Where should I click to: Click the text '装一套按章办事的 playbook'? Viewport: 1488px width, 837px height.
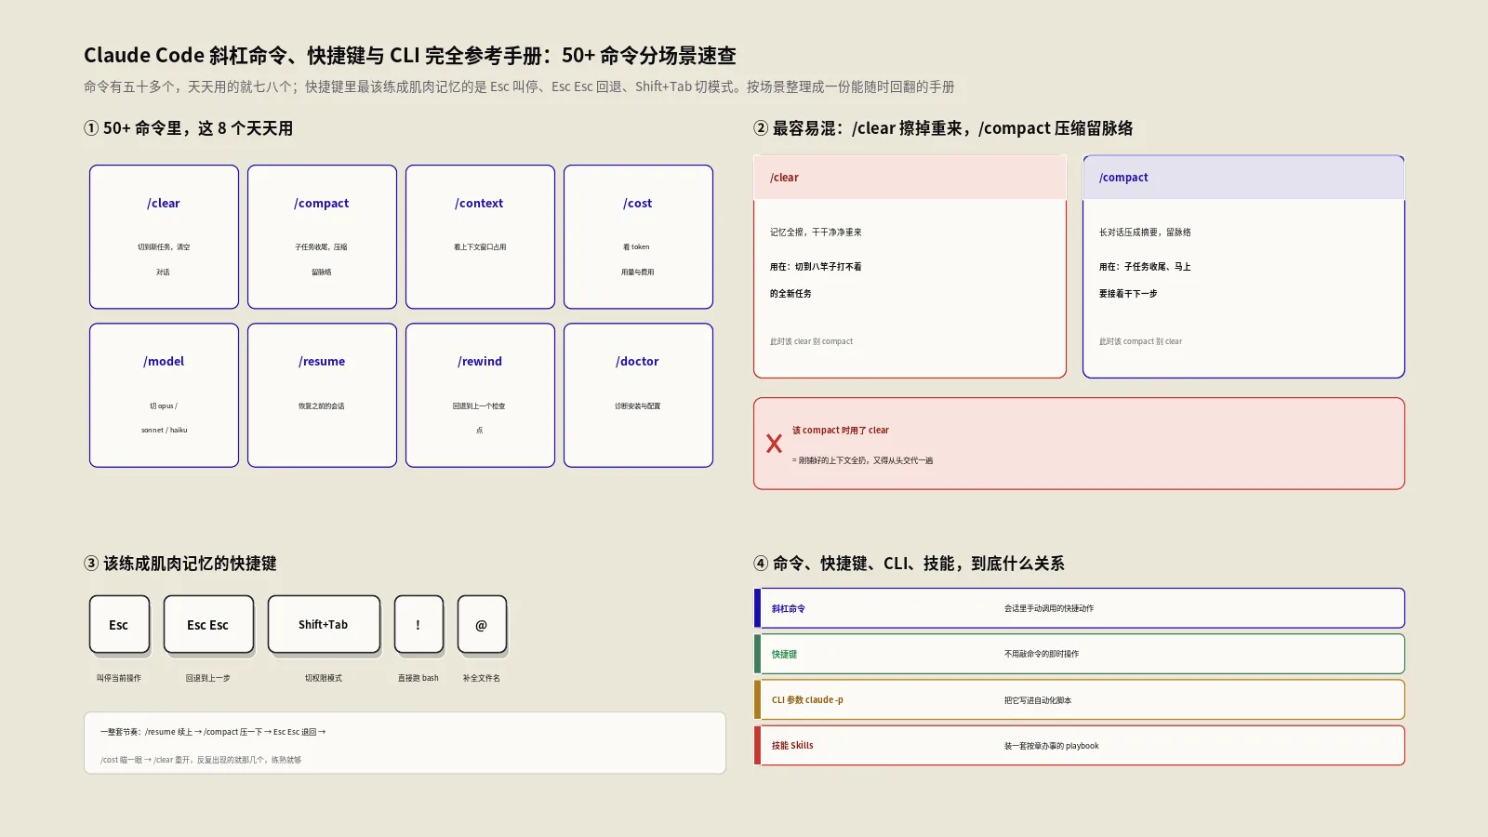1052,746
